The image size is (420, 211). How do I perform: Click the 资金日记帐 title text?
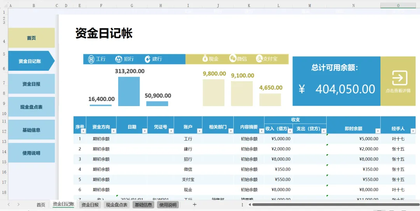(x=104, y=33)
